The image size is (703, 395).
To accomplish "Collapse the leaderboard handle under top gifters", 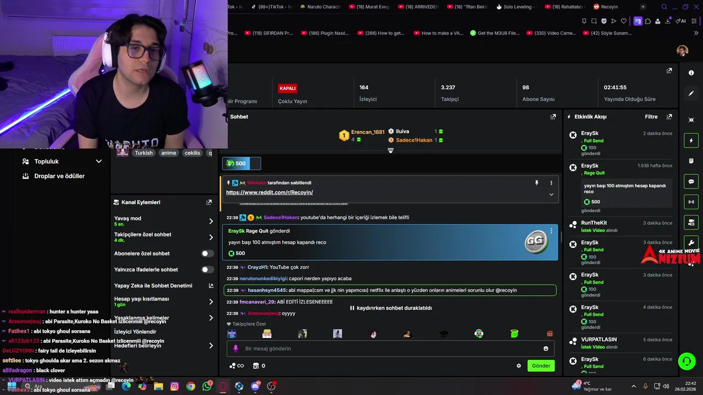I will (390, 150).
